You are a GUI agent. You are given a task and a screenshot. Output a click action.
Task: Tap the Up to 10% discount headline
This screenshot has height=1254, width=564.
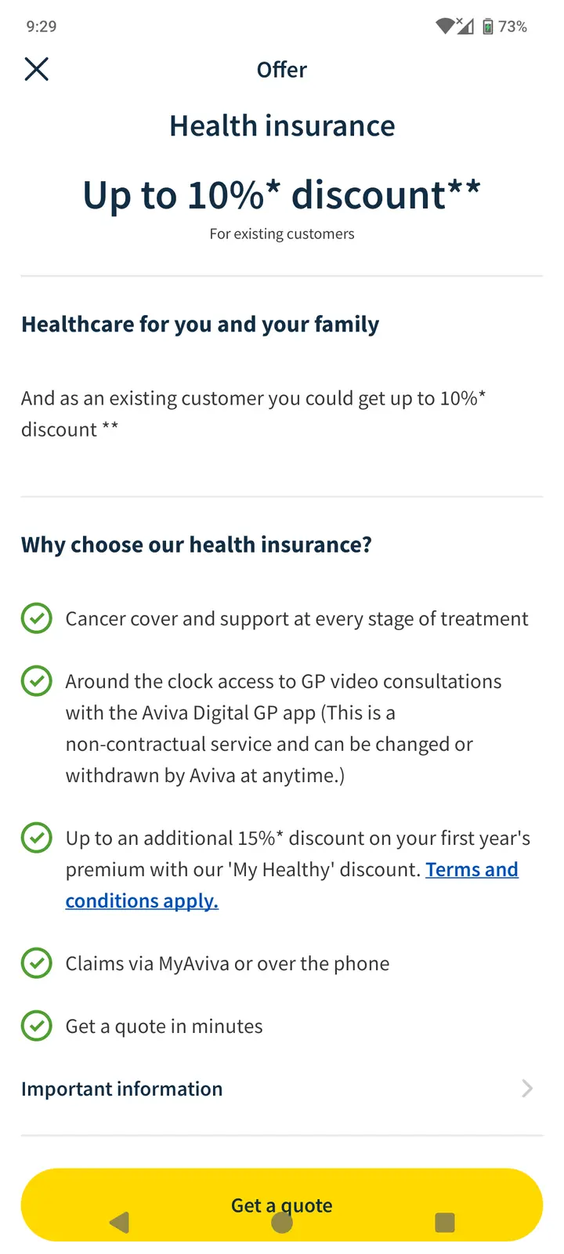(282, 195)
